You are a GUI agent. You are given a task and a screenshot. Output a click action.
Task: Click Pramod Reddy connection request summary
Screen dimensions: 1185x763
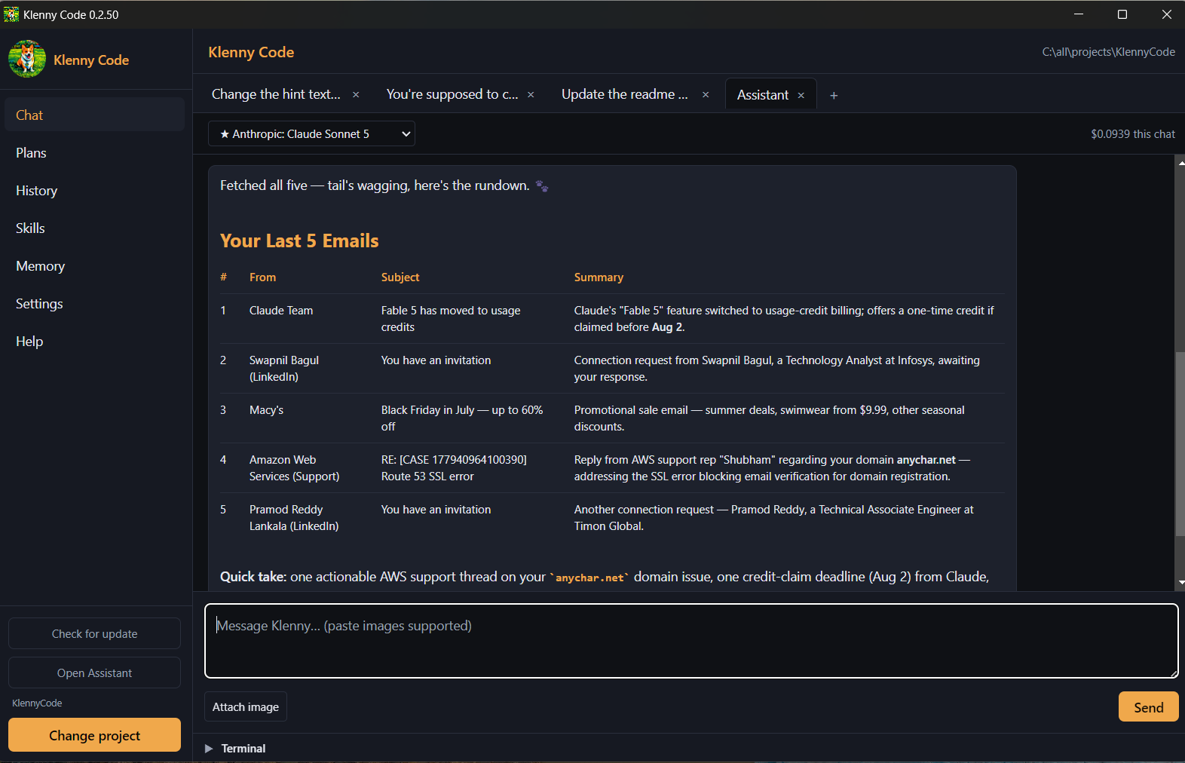point(773,518)
